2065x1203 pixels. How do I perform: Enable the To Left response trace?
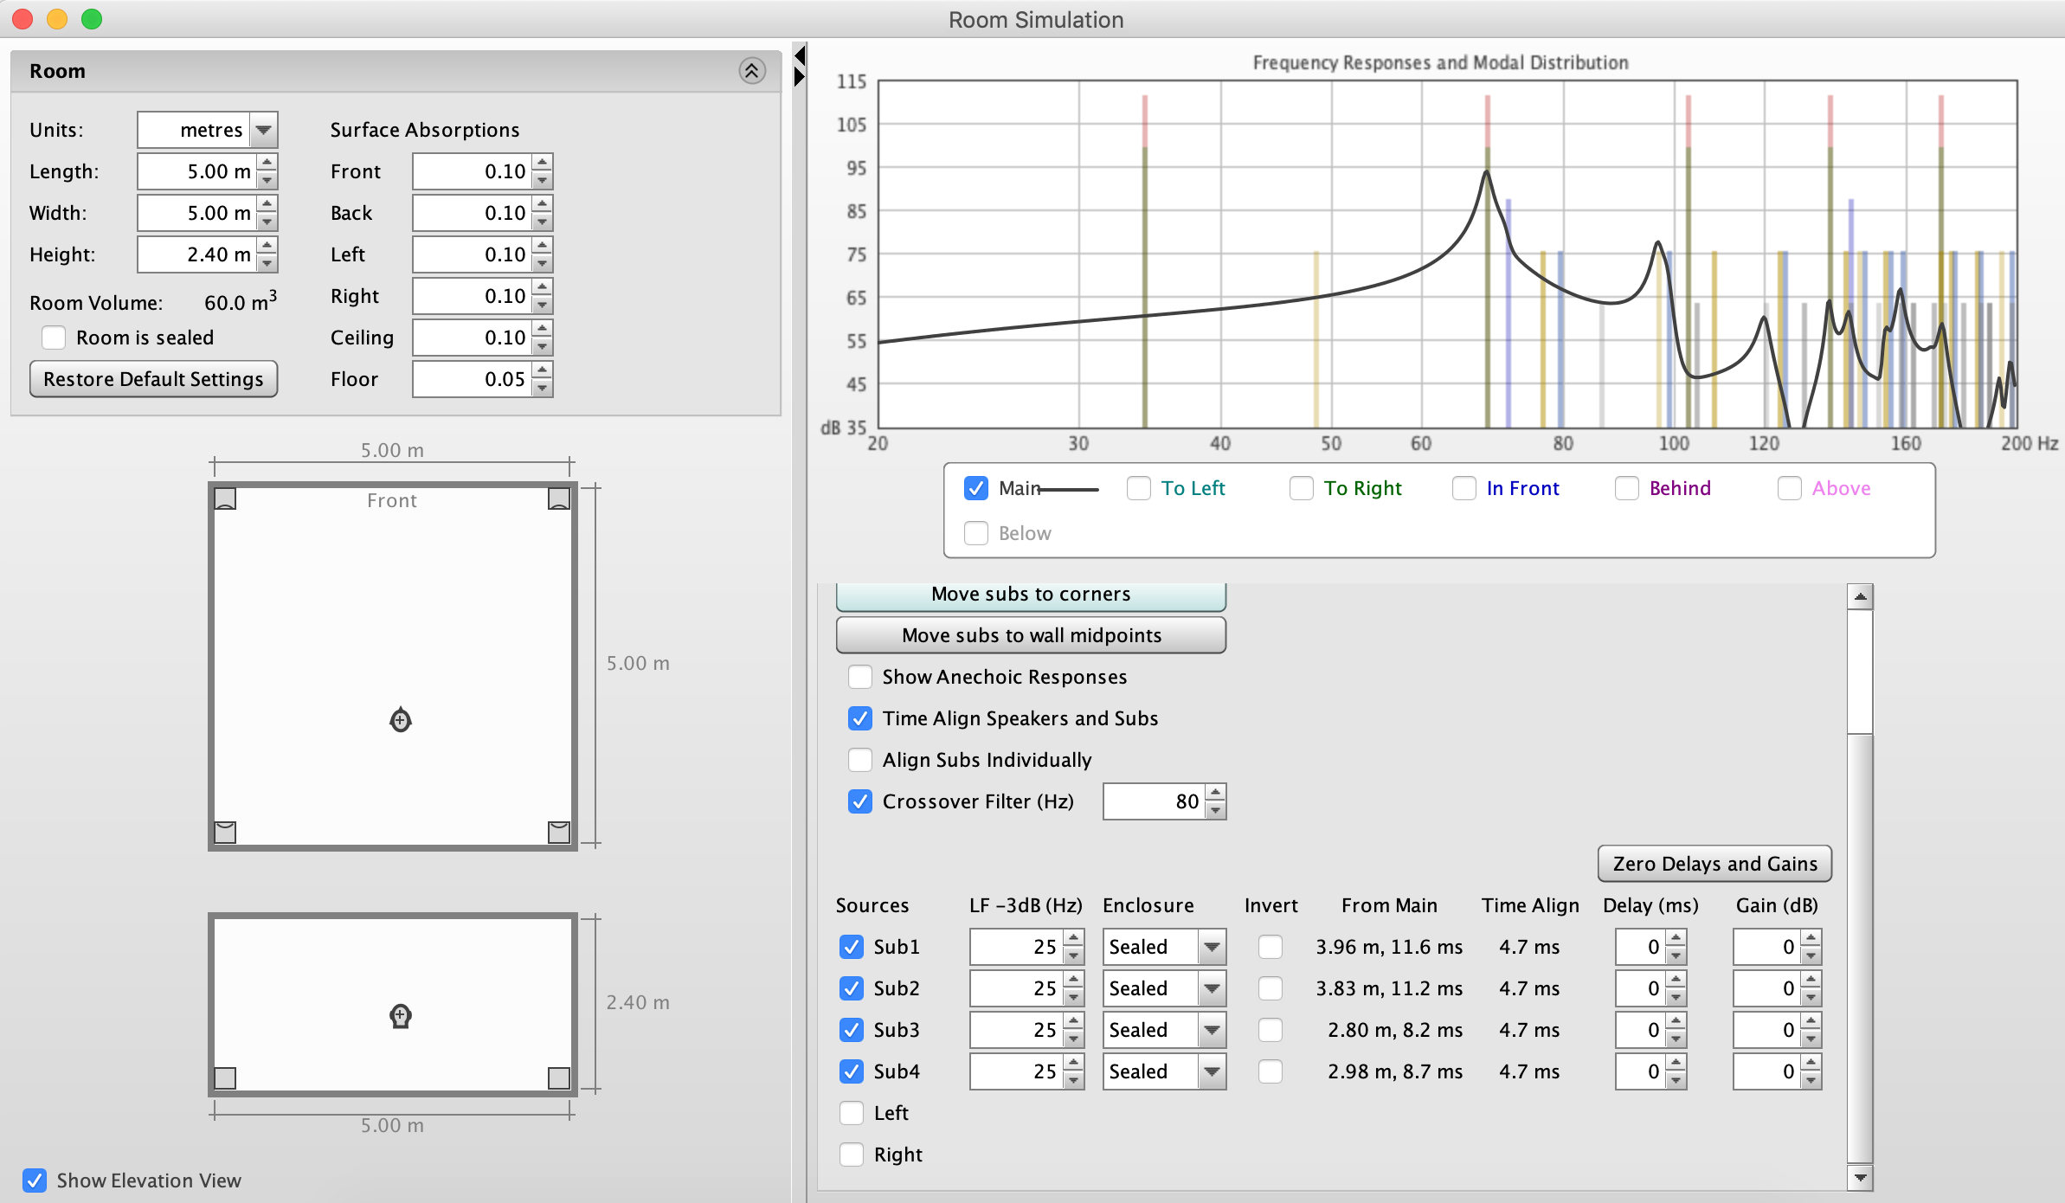[x=1139, y=488]
